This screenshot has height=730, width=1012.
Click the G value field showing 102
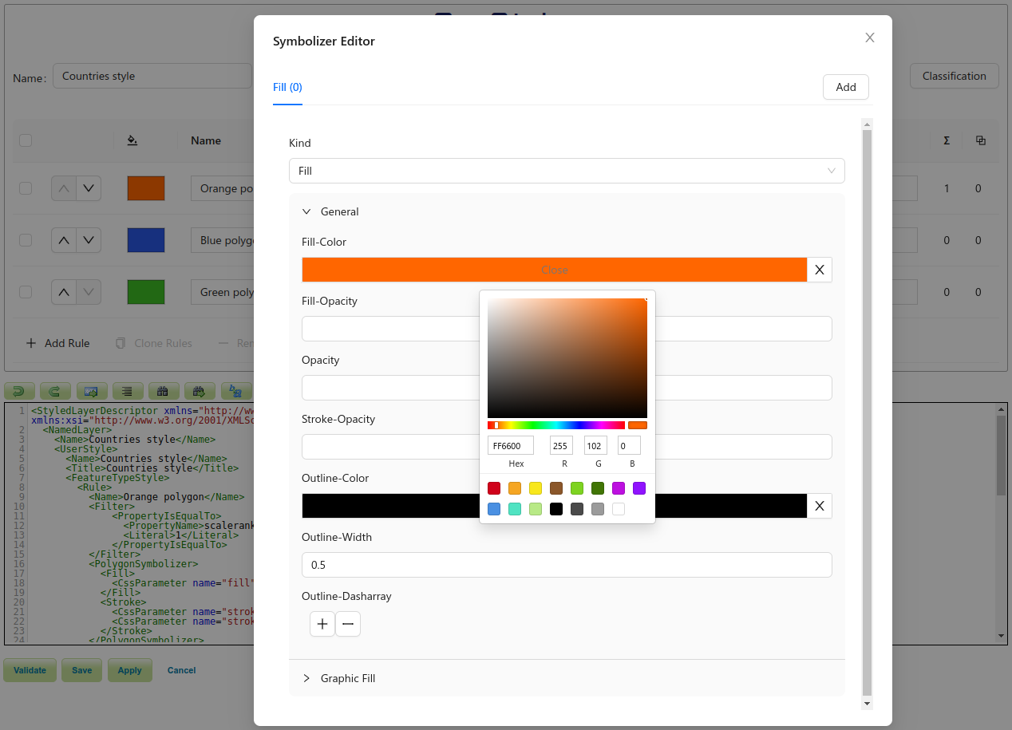(595, 445)
